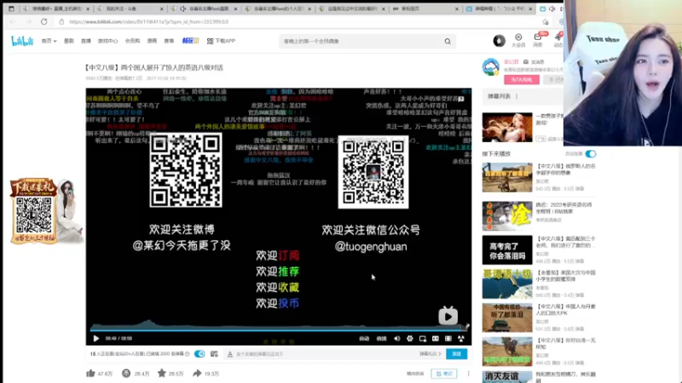The image size is (682, 383).
Task: Click the highlighted 拜年 promo nav item
Action: tap(190, 41)
